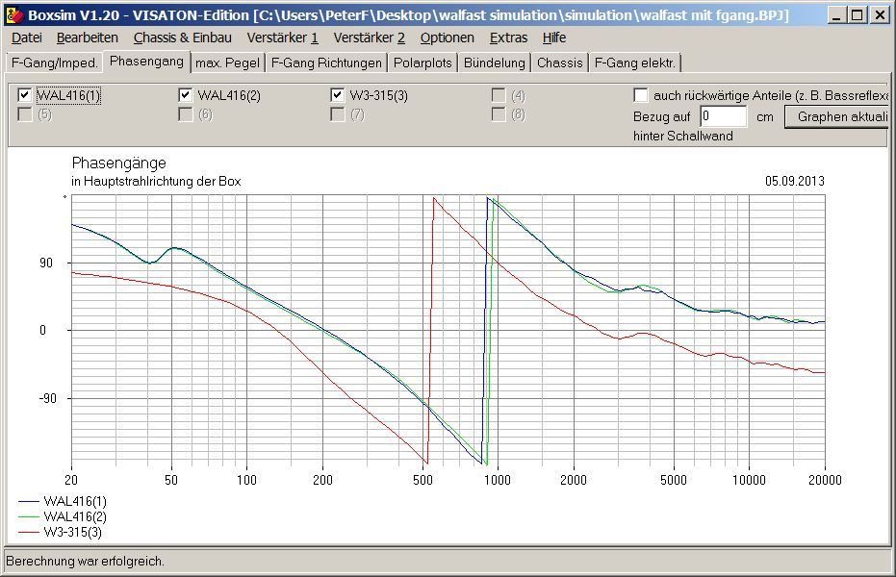
Task: Click the Graphen aktualisieren button
Action: click(x=837, y=116)
